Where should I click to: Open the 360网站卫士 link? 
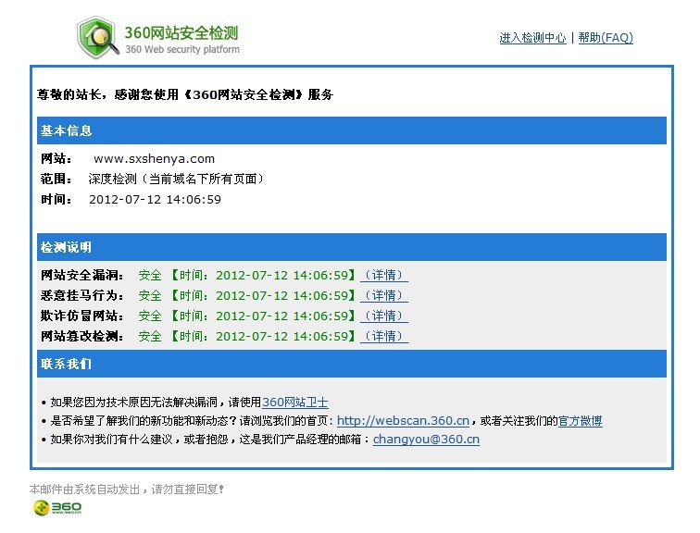[x=294, y=403]
